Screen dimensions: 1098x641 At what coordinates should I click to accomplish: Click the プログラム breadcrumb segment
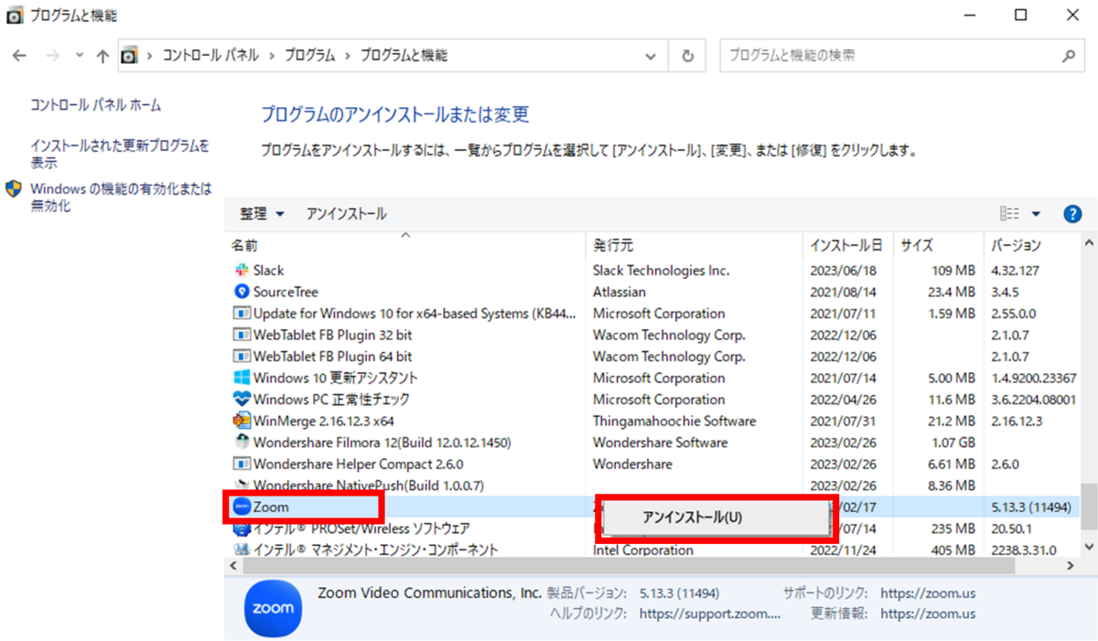(x=309, y=56)
